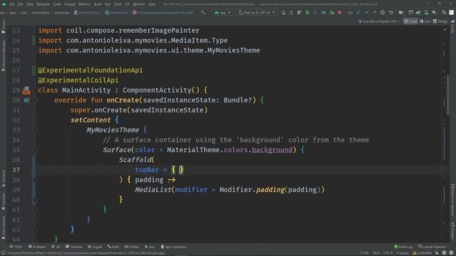Click the Project Structure folder icon
The width and height of the screenshot is (456, 256).
[401, 13]
